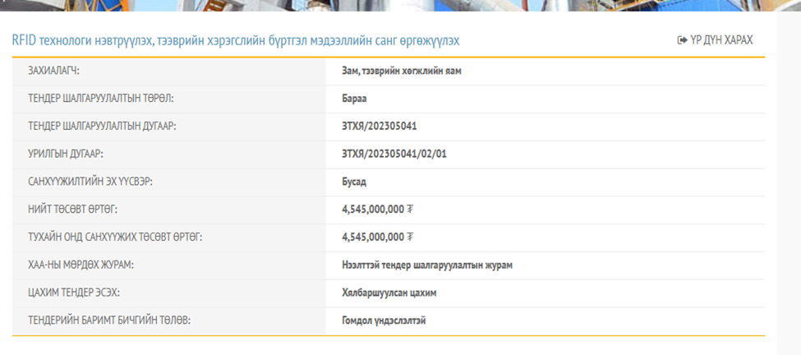The height and width of the screenshot is (355, 801).
Task: Click the ТЕНДЕР ШАЛГАРУУЛАЛТЫН ДУГААР label
Action: tap(103, 127)
